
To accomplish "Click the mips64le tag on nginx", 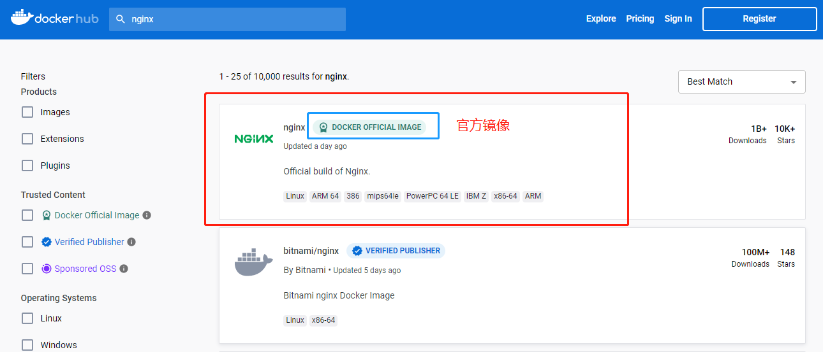I will coord(383,196).
